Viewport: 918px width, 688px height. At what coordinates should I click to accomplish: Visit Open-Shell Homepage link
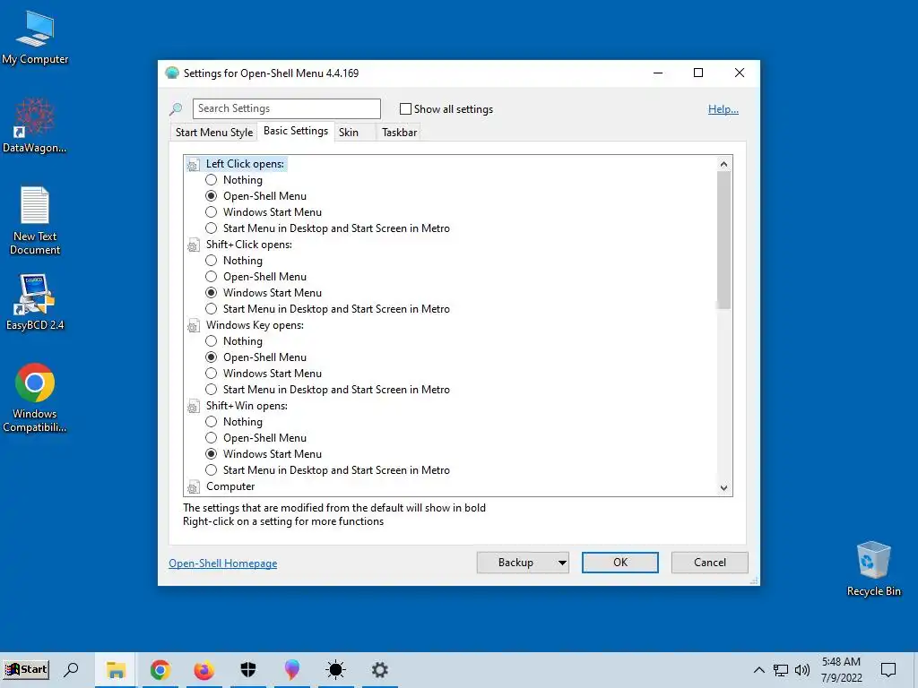coord(222,563)
